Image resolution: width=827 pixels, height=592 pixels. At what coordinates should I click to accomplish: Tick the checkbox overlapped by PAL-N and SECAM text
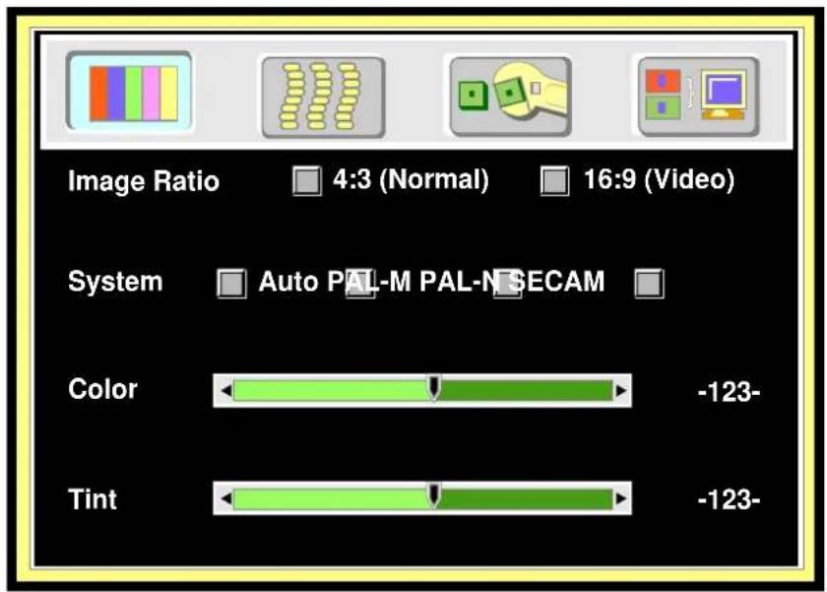coord(508,284)
